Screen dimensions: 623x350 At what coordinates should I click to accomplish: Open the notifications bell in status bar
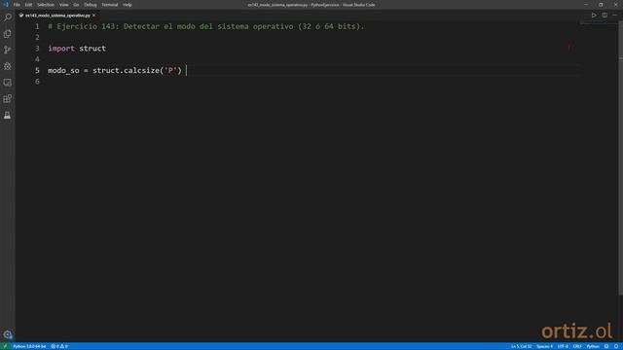pos(616,346)
